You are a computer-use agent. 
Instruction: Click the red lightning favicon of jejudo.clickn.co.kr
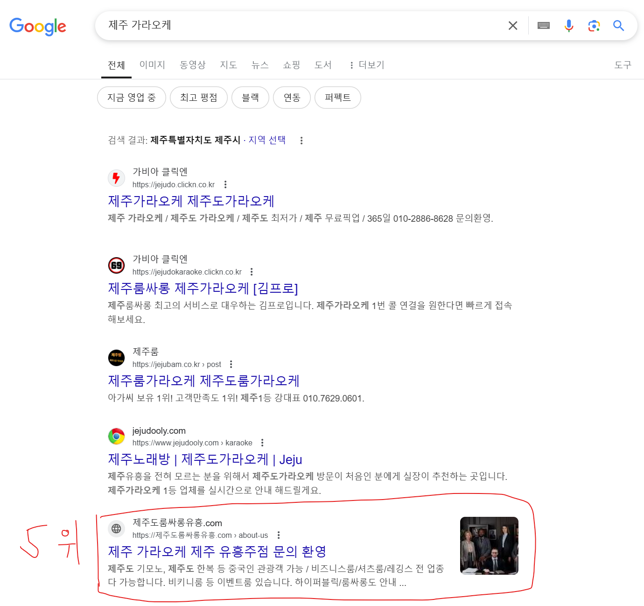pyautogui.click(x=117, y=178)
